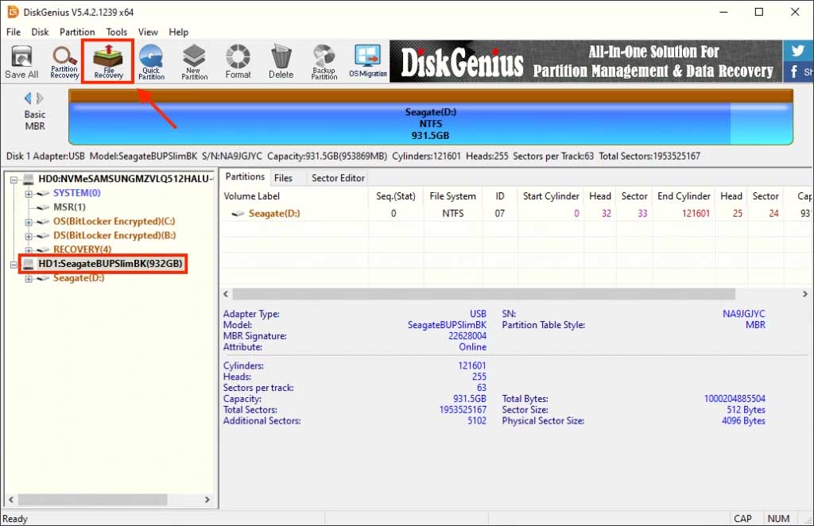The height and width of the screenshot is (526, 814).
Task: Click the Delete toolbar icon
Action: click(281, 62)
